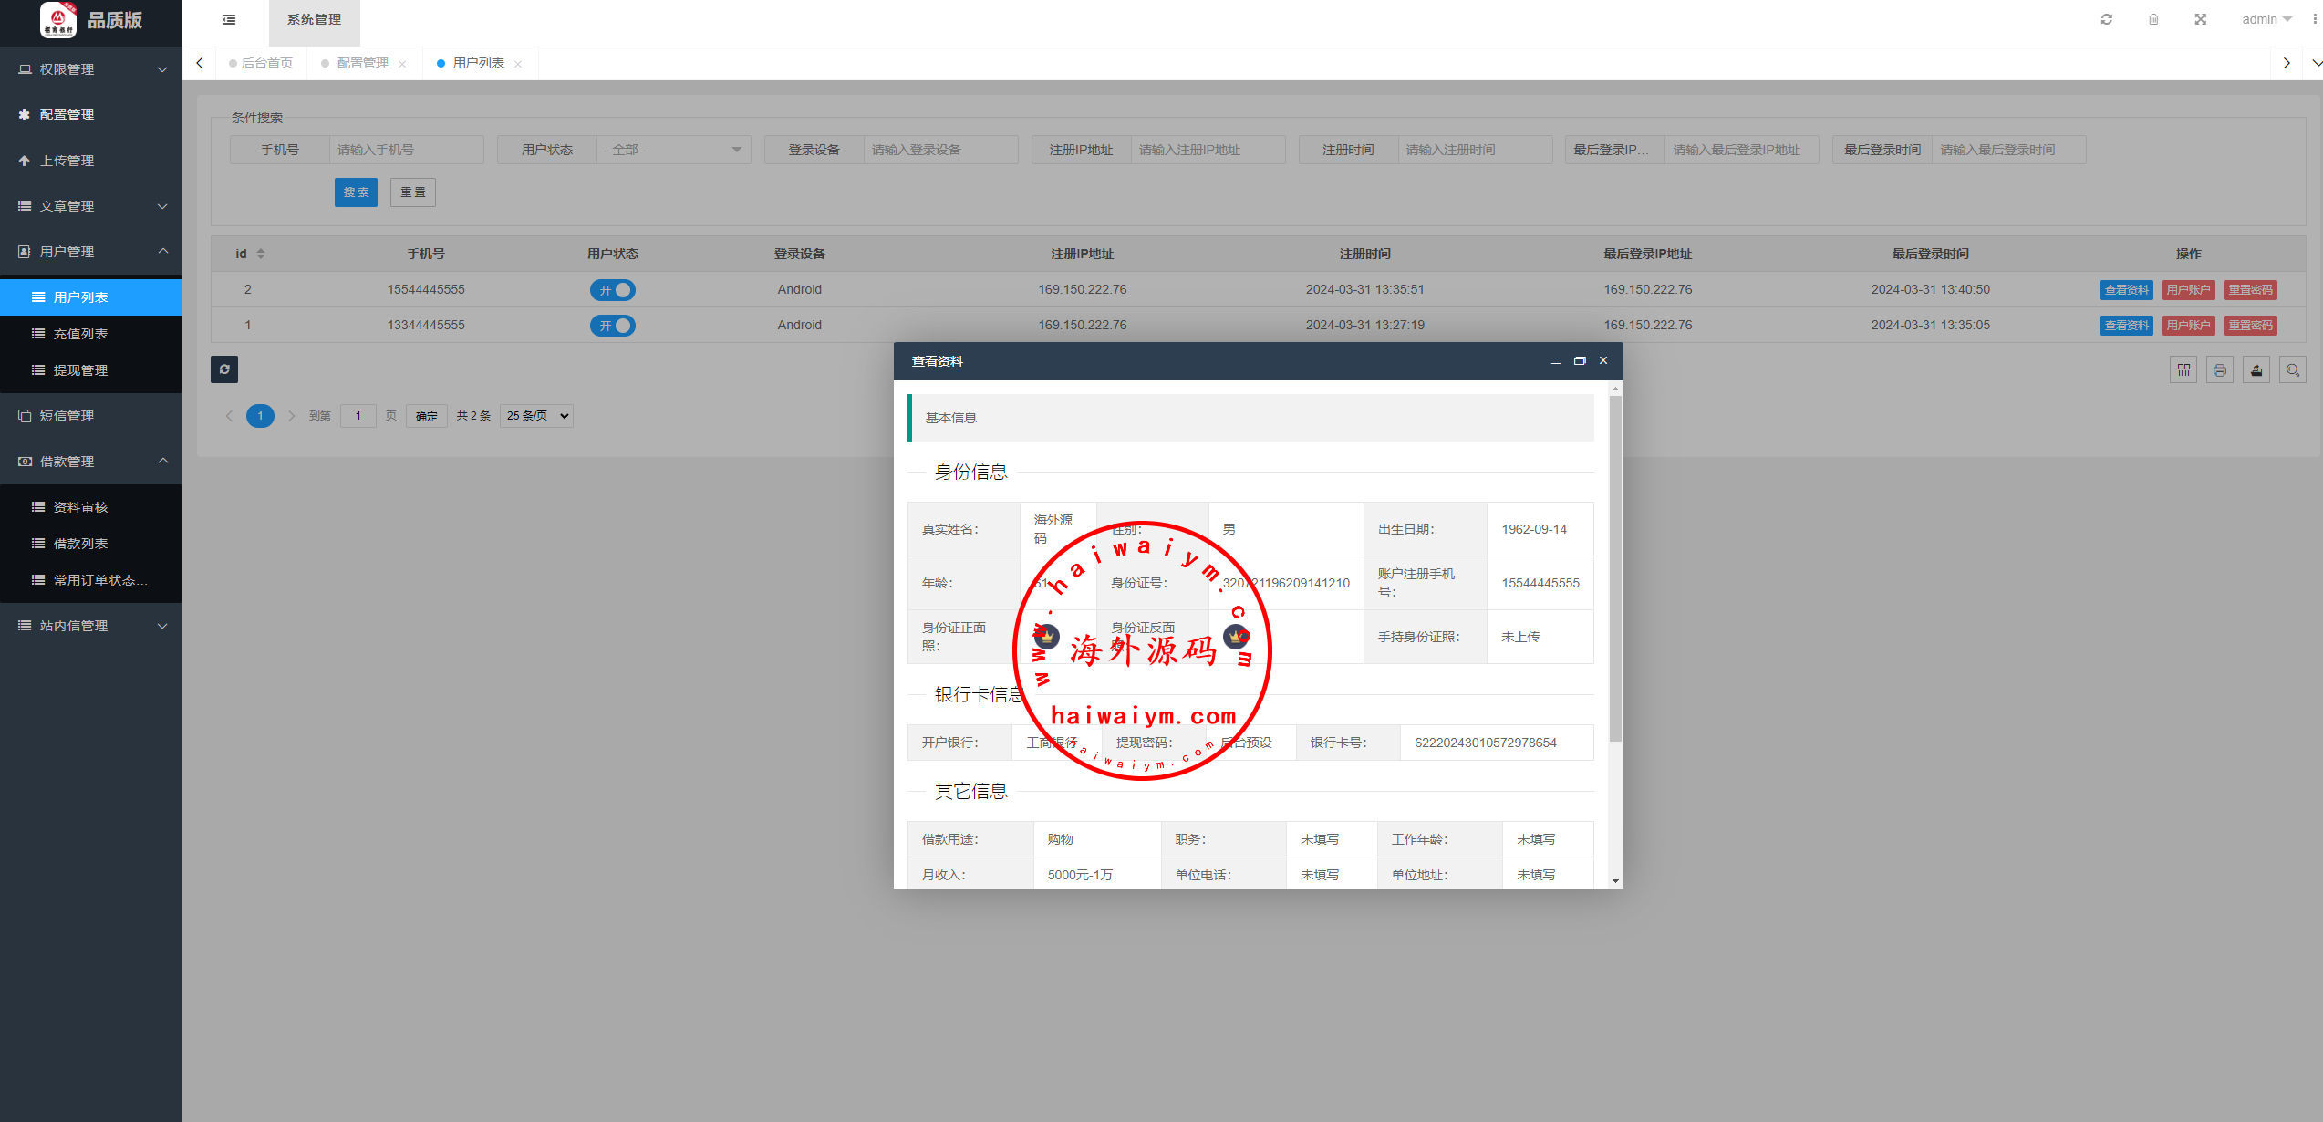The image size is (2323, 1122).
Task: Expand the 权限管理 sidebar menu
Action: [91, 69]
